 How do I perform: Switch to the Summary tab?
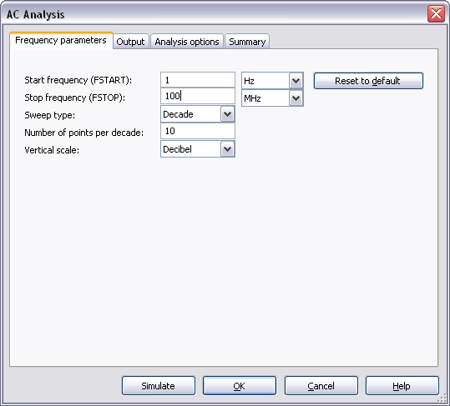(247, 42)
